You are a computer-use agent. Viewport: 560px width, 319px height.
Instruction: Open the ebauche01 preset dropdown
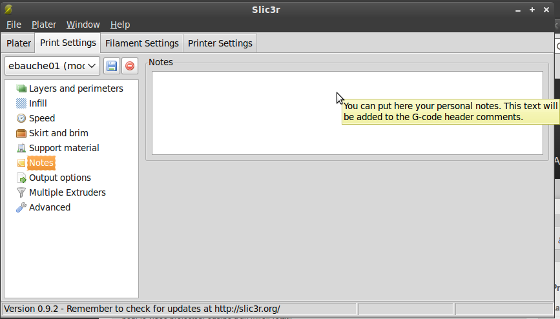[52, 66]
